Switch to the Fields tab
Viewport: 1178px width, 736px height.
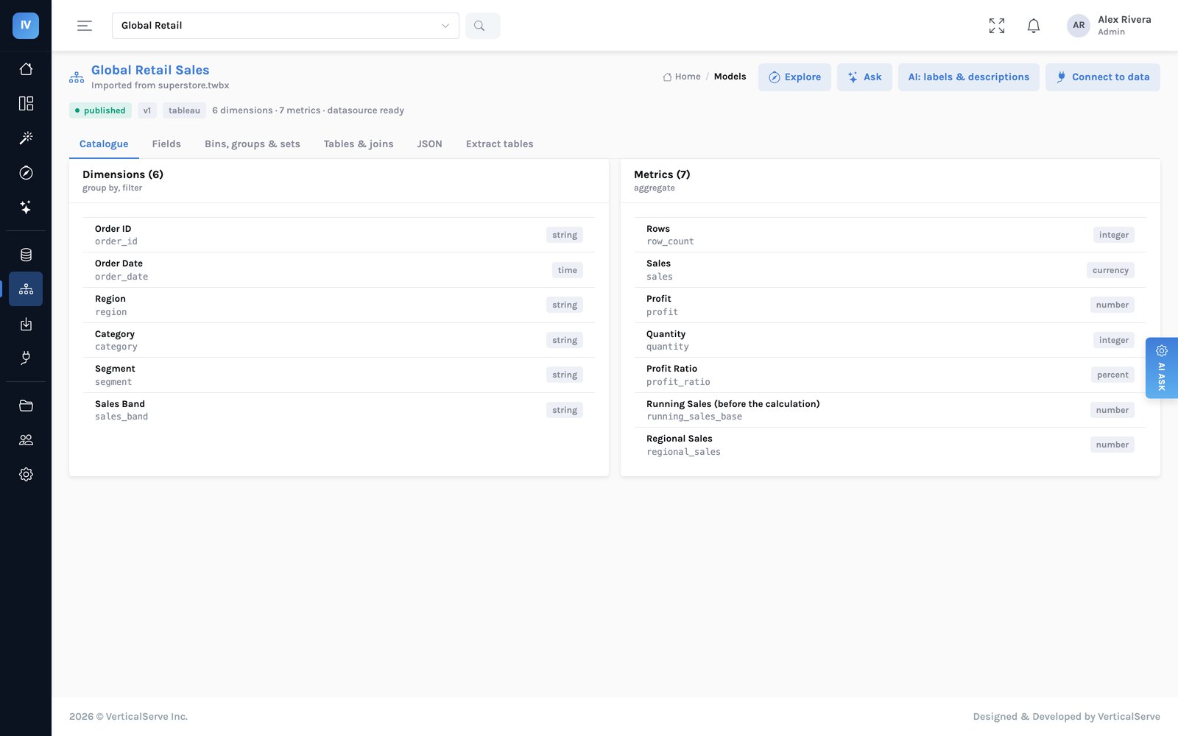(x=166, y=144)
